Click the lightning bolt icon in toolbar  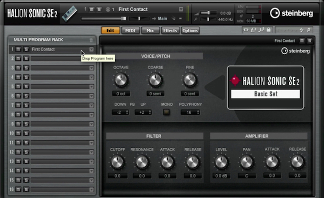tap(302, 30)
